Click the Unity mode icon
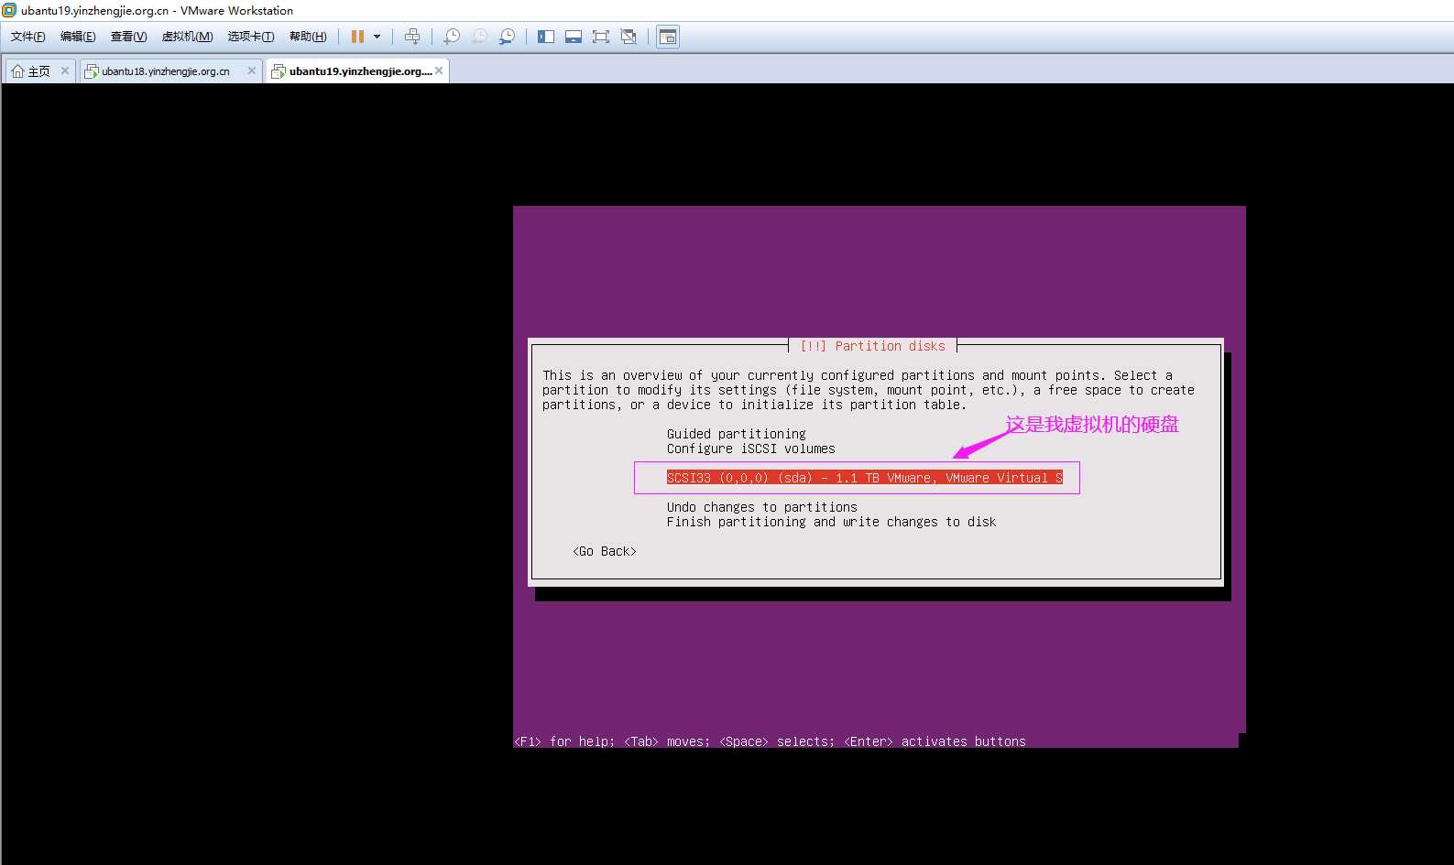 coord(629,37)
